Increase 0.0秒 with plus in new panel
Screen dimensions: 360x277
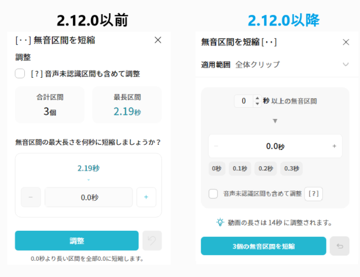(x=334, y=146)
